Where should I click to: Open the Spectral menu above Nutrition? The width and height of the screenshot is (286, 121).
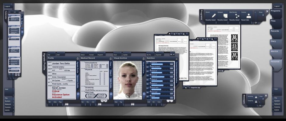click(x=159, y=55)
